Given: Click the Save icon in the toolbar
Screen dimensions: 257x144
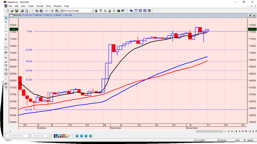Looking at the screenshot, I should pos(17,11).
